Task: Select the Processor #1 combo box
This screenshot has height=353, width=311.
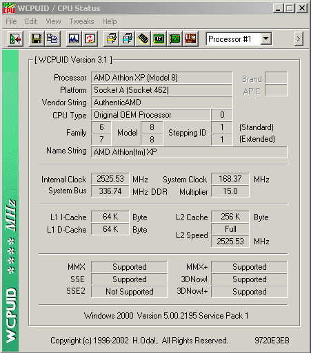Action: click(x=239, y=39)
